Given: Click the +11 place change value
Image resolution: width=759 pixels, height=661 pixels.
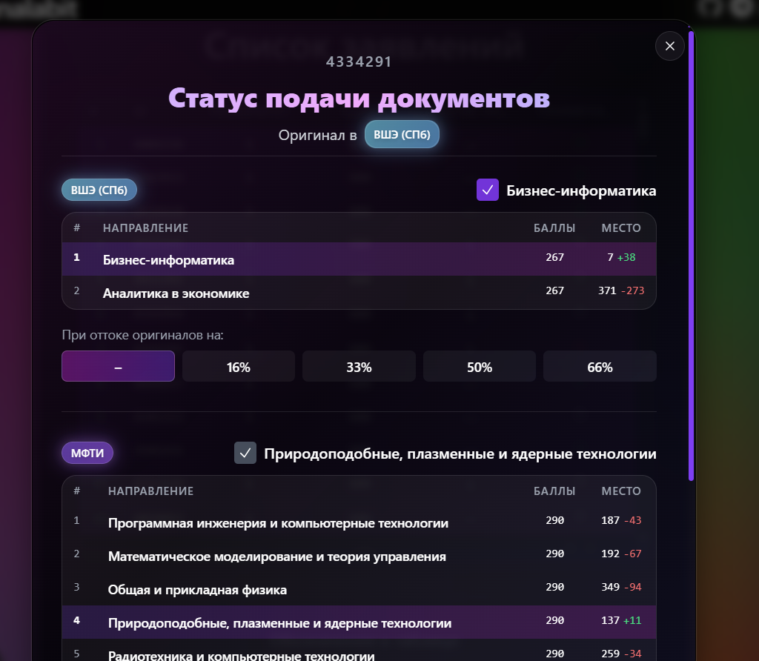Looking at the screenshot, I should [x=632, y=621].
